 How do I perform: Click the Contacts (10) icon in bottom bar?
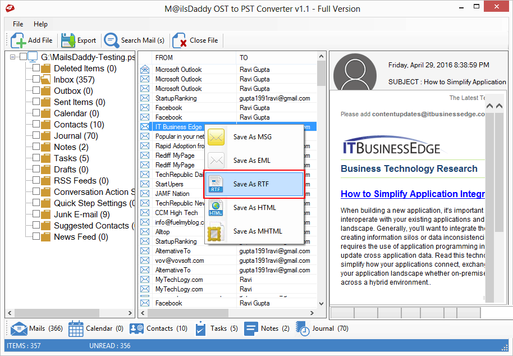click(x=136, y=328)
